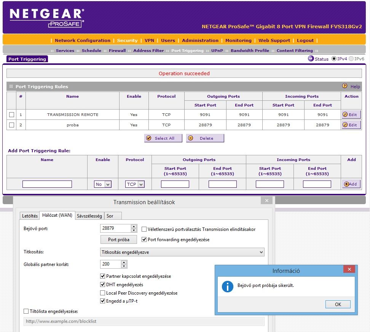Viewport: 370px width, 332px height.
Task: Go to Firewall submenu
Action: point(117,50)
